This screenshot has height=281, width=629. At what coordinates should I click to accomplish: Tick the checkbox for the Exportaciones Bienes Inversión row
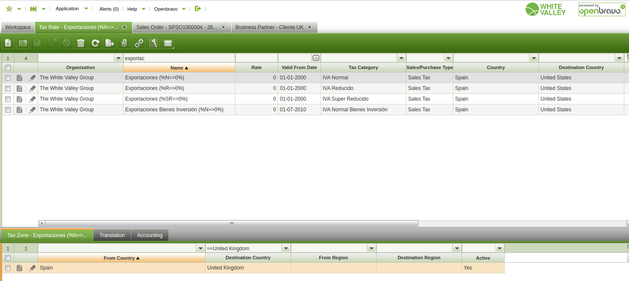pos(8,110)
